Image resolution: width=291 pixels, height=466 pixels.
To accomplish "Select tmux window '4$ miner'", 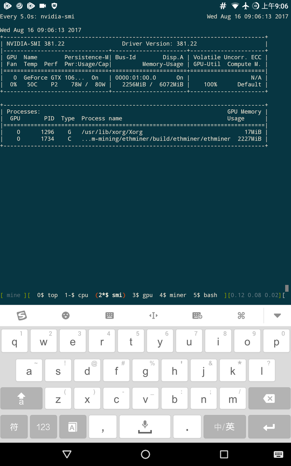I will click(173, 295).
